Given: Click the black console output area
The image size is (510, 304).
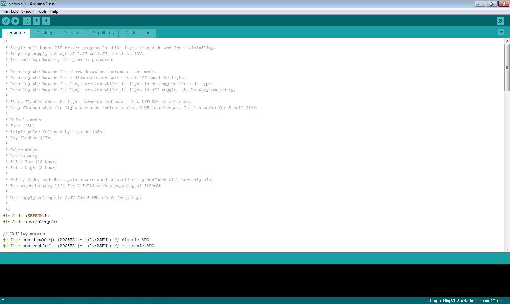Looking at the screenshot, I should (255, 280).
